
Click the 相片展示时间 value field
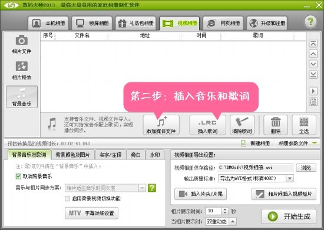tap(213, 211)
